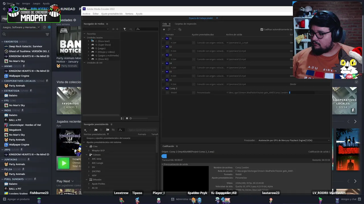Open preset dropdown for Personalizado row
The width and height of the screenshot is (364, 204).
[x=194, y=93]
